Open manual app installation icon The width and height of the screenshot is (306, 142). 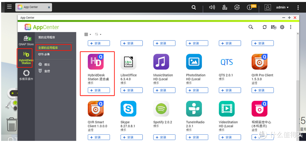[x=274, y=27]
